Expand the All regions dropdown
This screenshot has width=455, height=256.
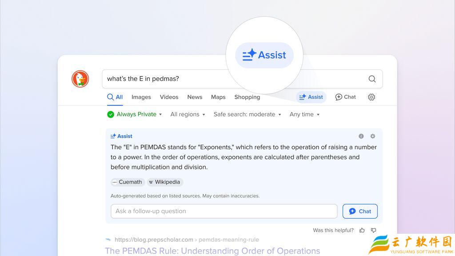pyautogui.click(x=188, y=114)
